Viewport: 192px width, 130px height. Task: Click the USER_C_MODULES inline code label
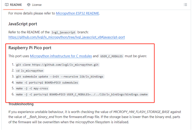pyautogui.click(x=112, y=56)
